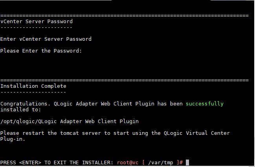Click the Installation Complete heading
The height and width of the screenshot is (167, 255).
coord(33,86)
